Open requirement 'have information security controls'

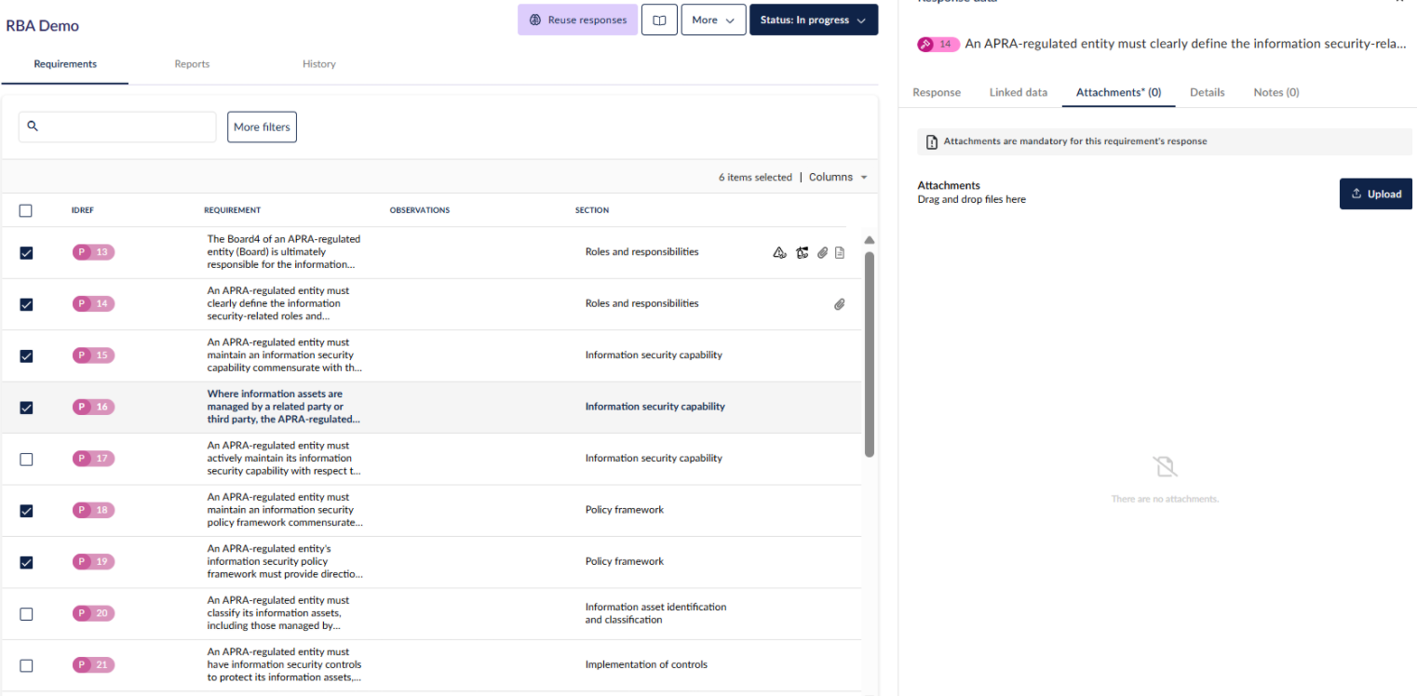[x=285, y=665]
